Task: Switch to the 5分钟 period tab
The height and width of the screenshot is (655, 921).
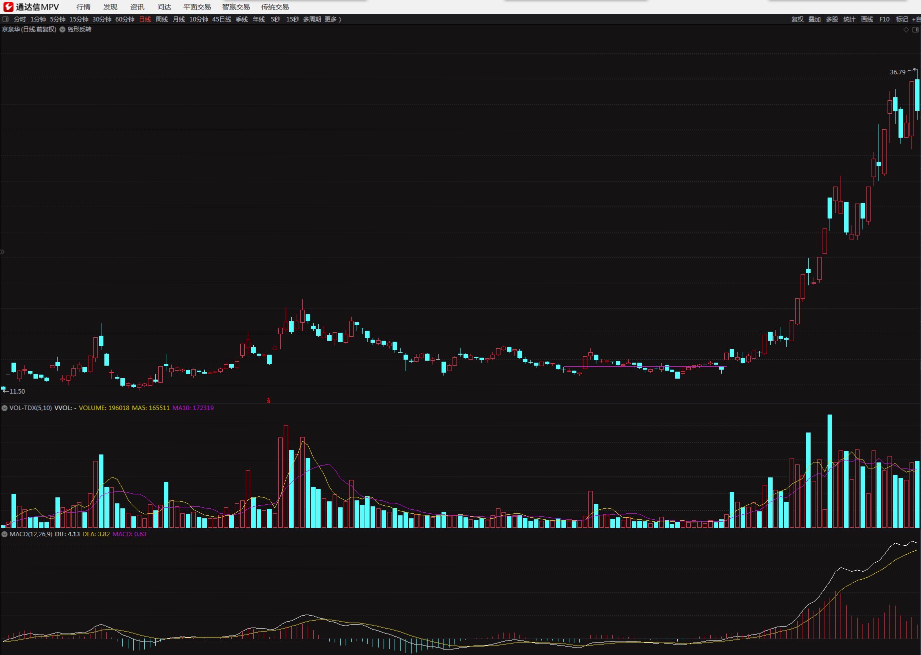Action: pyautogui.click(x=57, y=19)
